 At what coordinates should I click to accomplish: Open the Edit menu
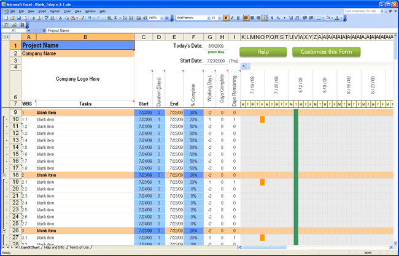[21, 11]
